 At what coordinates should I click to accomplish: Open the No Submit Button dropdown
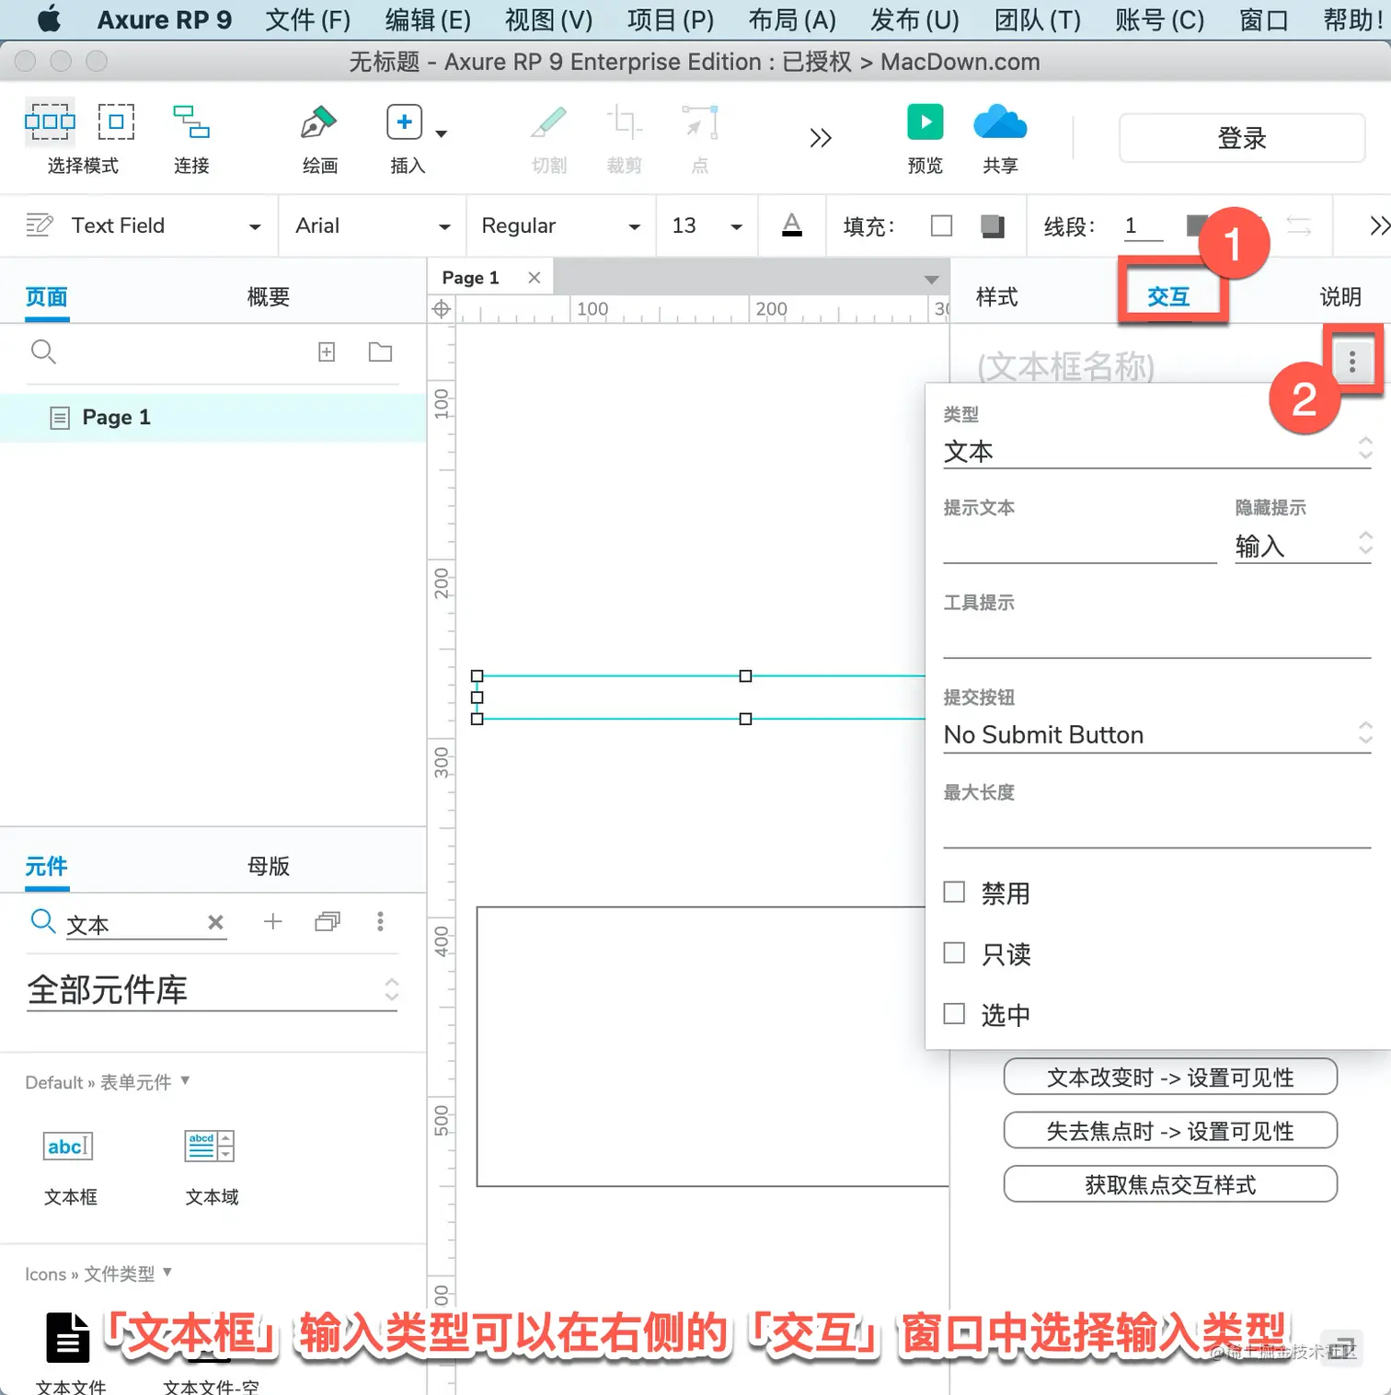coord(1157,734)
